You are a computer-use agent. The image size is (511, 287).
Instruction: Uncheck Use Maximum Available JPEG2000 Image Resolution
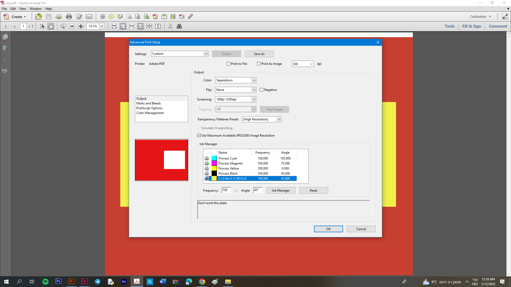coord(199,136)
